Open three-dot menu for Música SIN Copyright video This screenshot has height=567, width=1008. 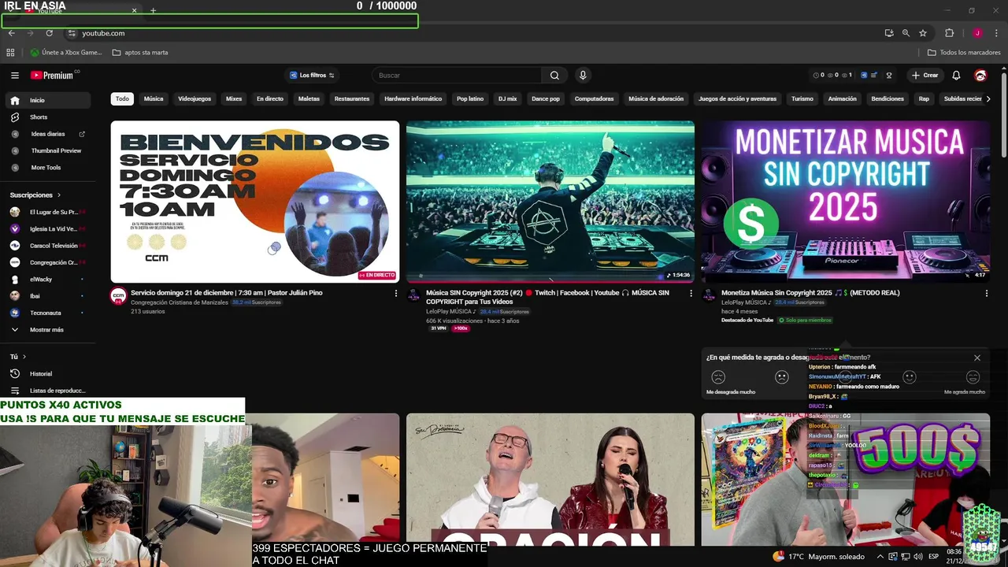point(691,293)
